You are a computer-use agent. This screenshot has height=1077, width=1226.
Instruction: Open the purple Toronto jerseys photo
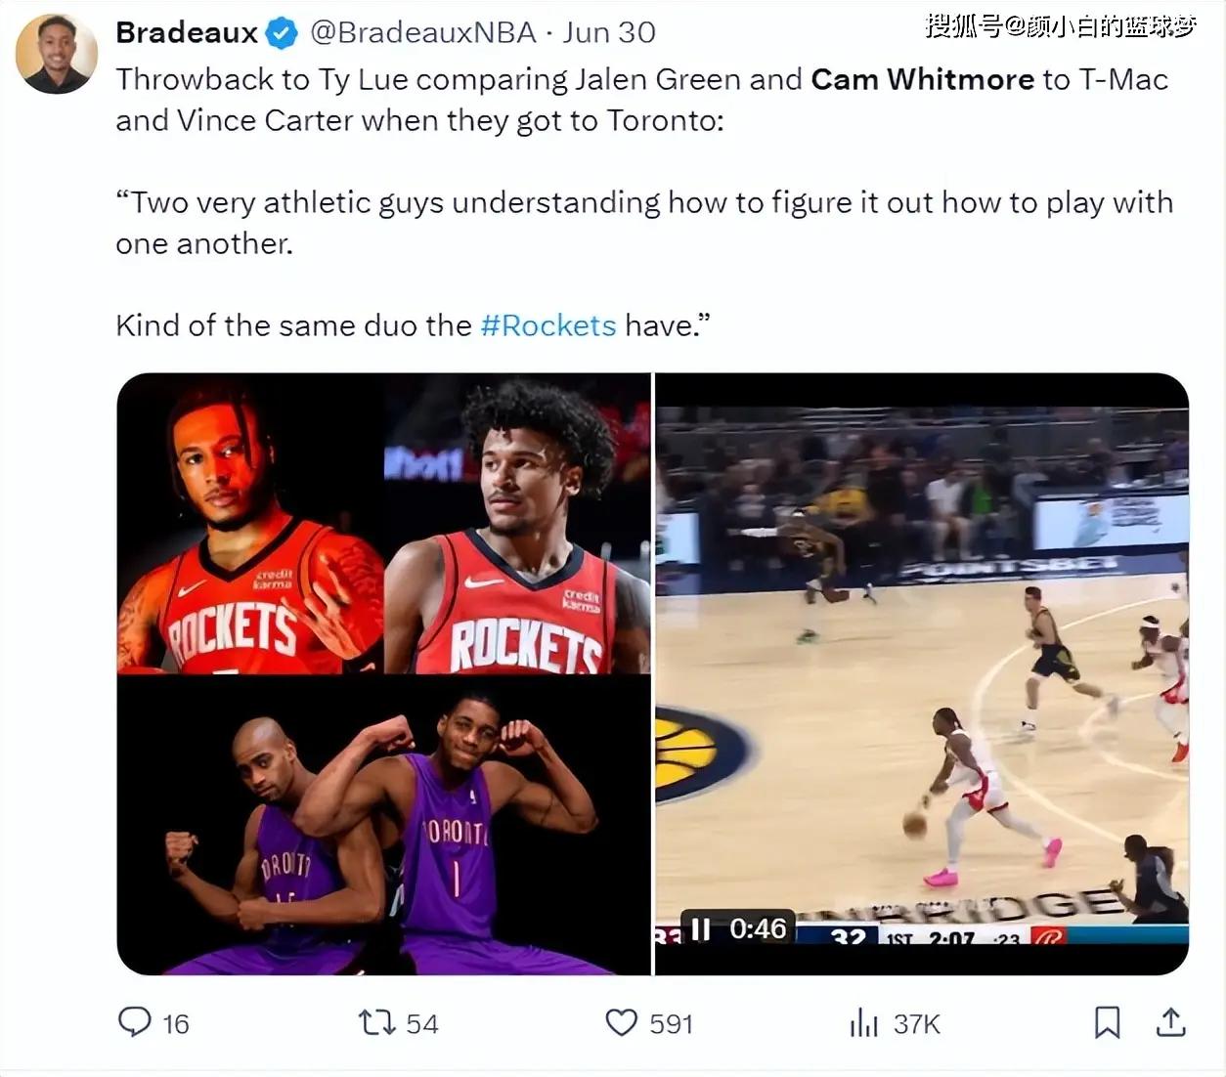coord(383,826)
